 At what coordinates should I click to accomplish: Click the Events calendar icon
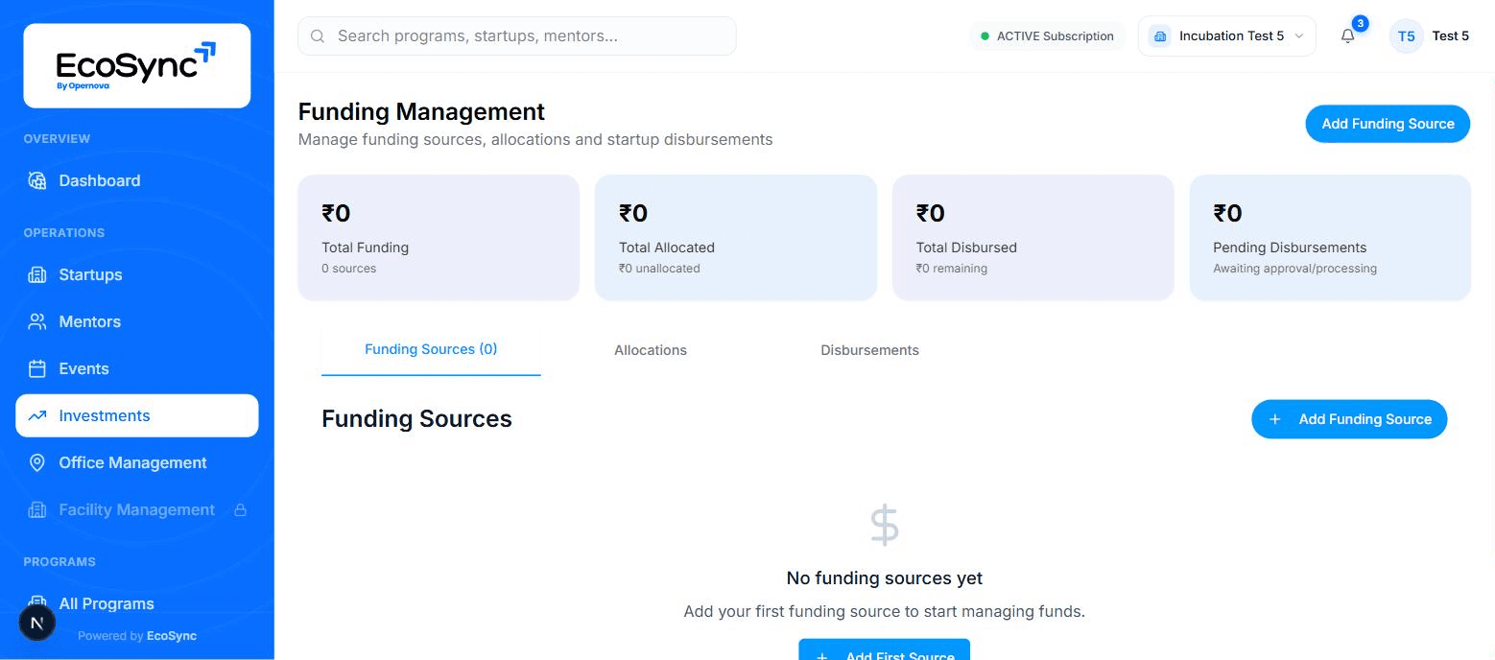click(37, 368)
